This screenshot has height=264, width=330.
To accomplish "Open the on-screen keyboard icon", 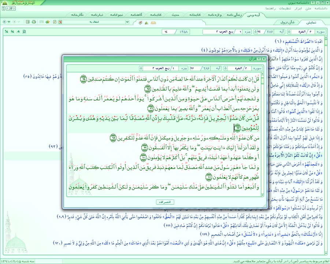I will click(x=41, y=22).
